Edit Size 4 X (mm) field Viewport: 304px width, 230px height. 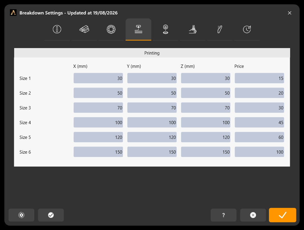98,122
